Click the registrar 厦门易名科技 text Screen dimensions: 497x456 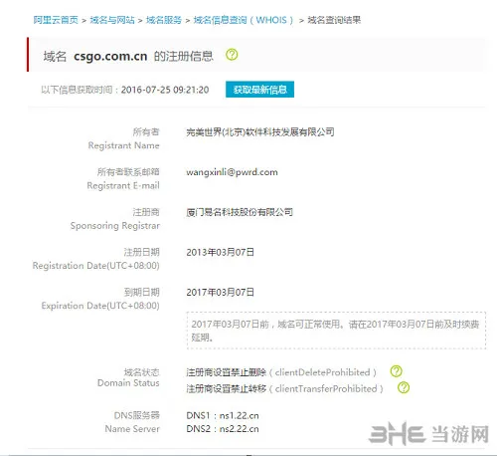pyautogui.click(x=240, y=212)
